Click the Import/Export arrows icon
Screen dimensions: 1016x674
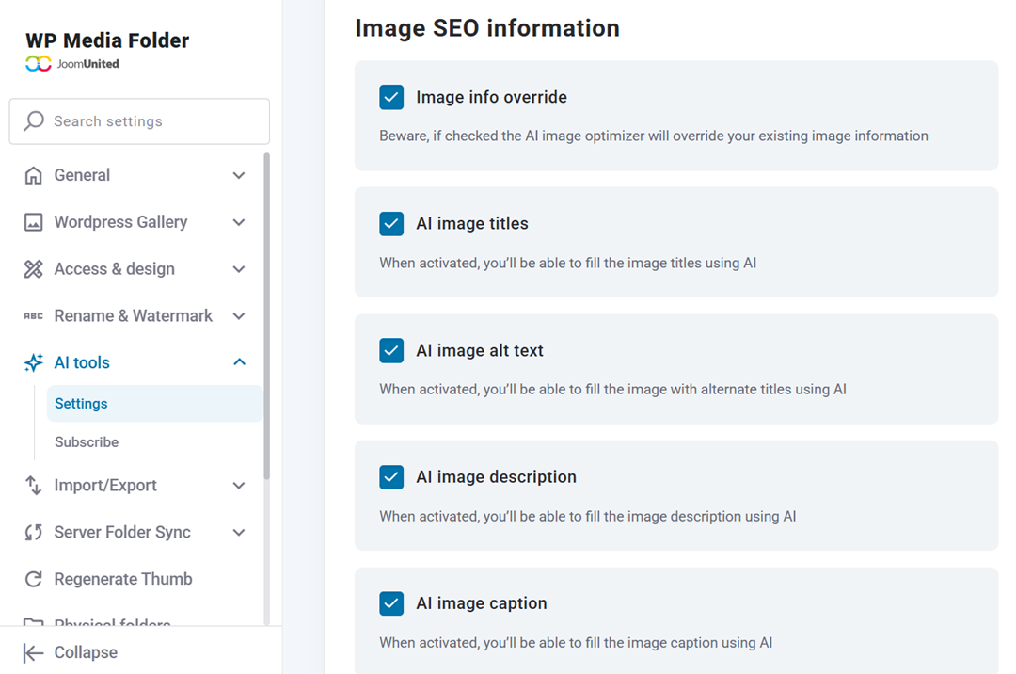click(34, 486)
